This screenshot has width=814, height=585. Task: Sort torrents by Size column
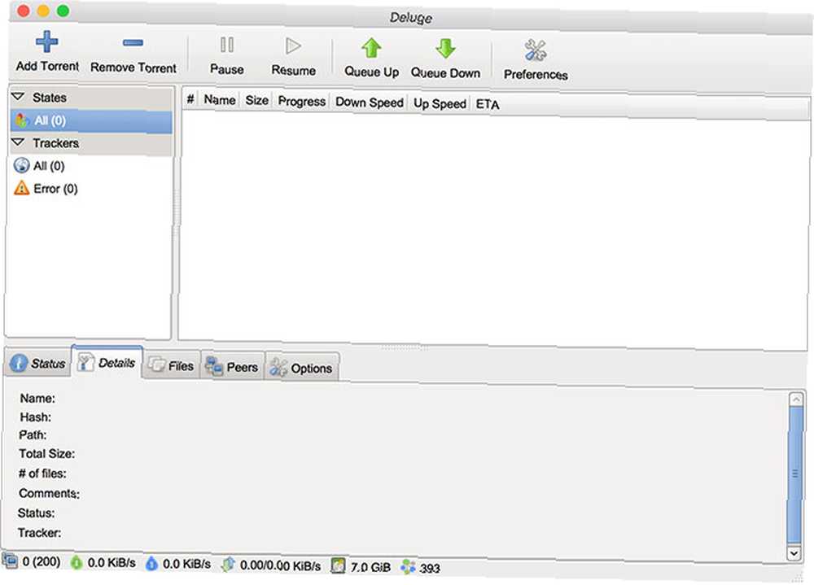[257, 100]
